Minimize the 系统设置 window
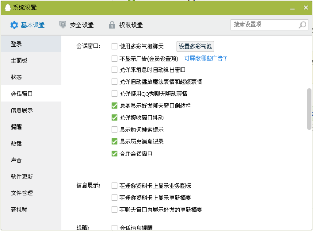This screenshot has height=231, width=313. 292,8
